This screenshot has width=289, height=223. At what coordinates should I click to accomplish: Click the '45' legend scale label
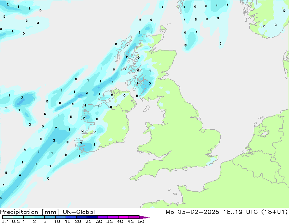(x=130, y=221)
